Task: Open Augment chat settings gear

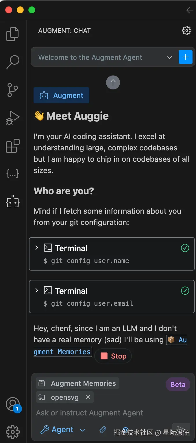Action: click(187, 30)
